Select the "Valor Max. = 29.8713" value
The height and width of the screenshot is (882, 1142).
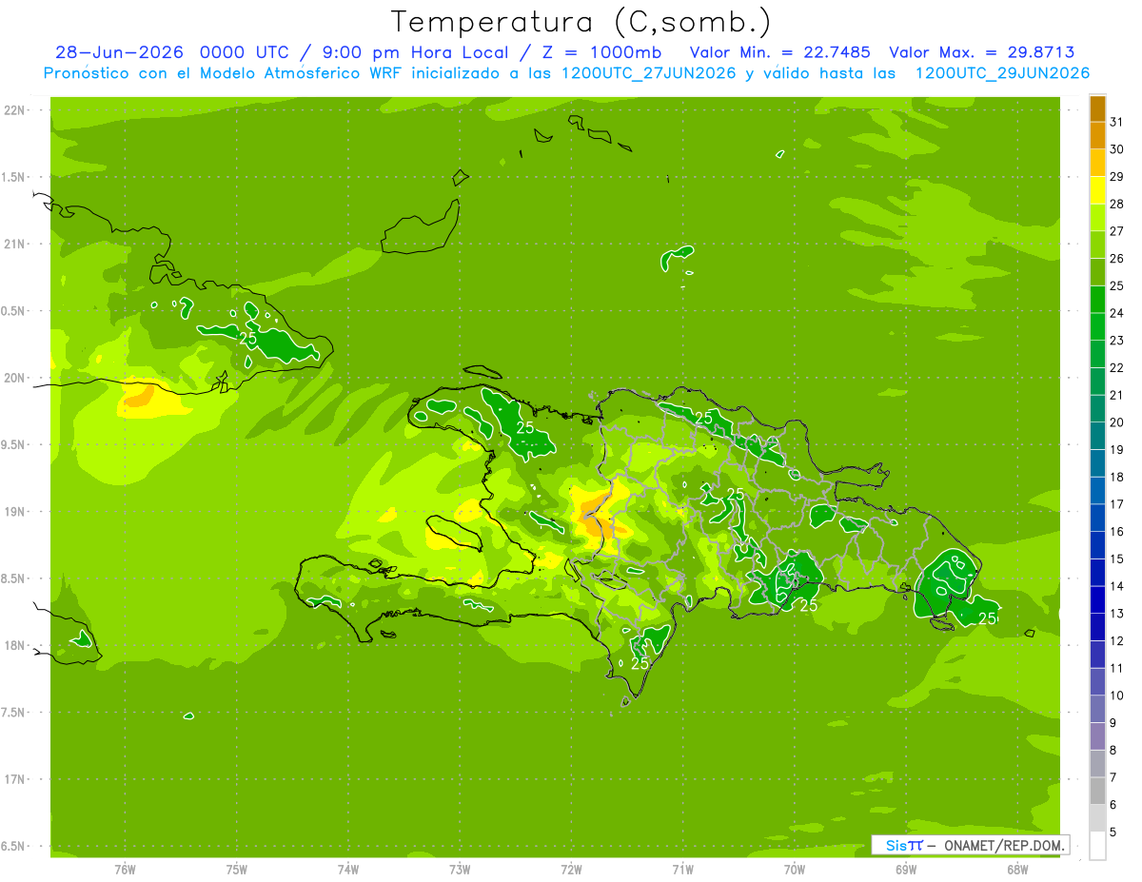coord(981,52)
